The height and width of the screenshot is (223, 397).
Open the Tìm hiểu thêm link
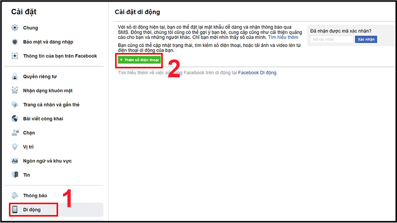coord(283,37)
